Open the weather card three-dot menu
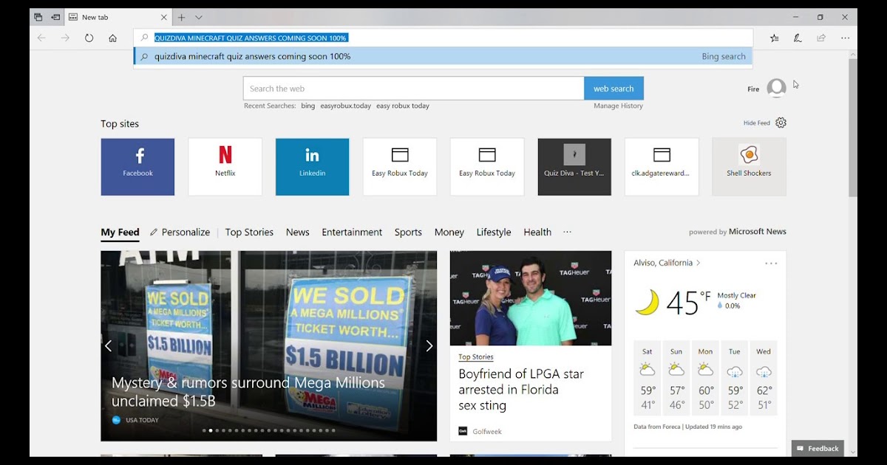The height and width of the screenshot is (465, 887). pyautogui.click(x=771, y=263)
